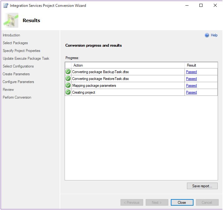The width and height of the screenshot is (223, 210).
Task: Click the Results header graphic icon
Action: pyautogui.click(x=11, y=20)
